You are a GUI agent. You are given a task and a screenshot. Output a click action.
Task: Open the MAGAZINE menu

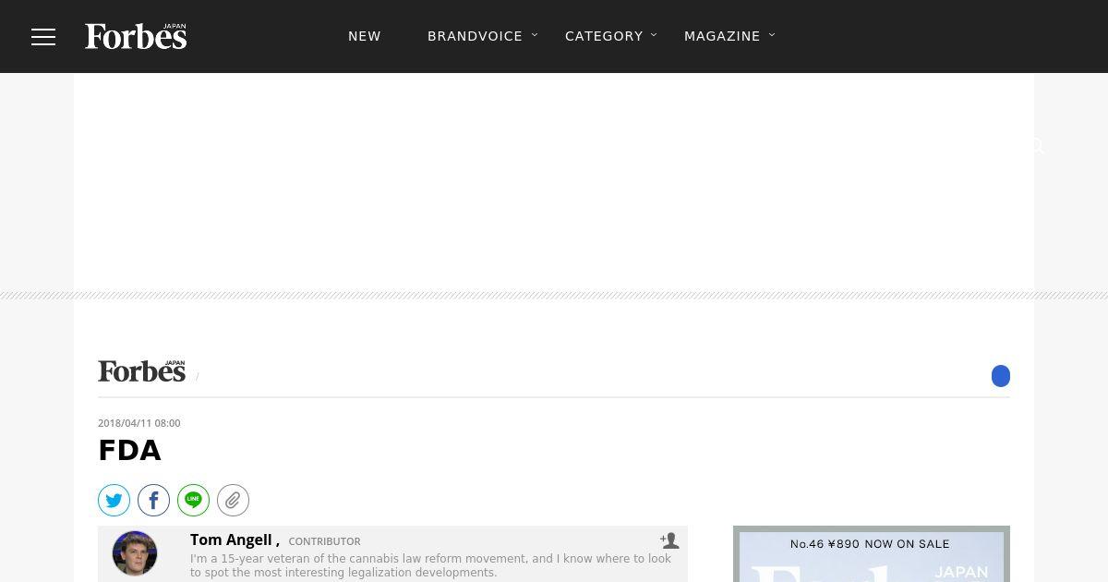(x=722, y=36)
